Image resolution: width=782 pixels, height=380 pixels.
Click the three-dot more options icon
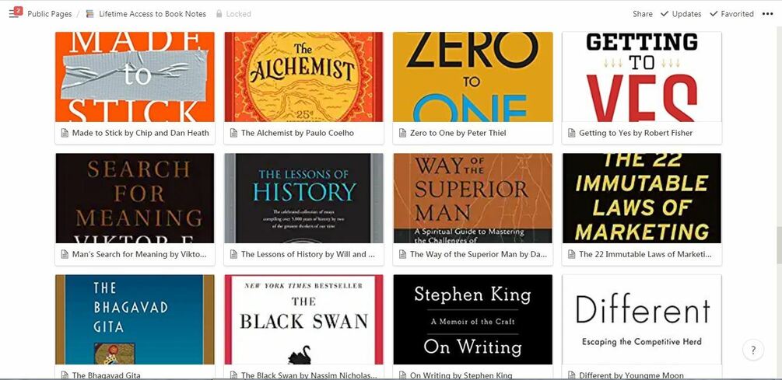(x=767, y=14)
